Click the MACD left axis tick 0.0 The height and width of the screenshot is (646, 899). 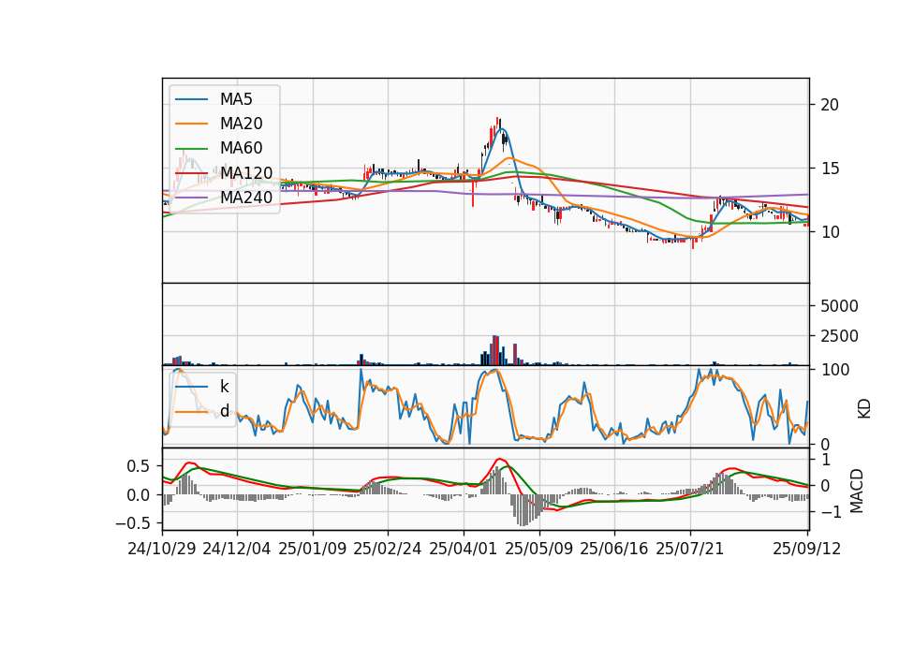139,494
